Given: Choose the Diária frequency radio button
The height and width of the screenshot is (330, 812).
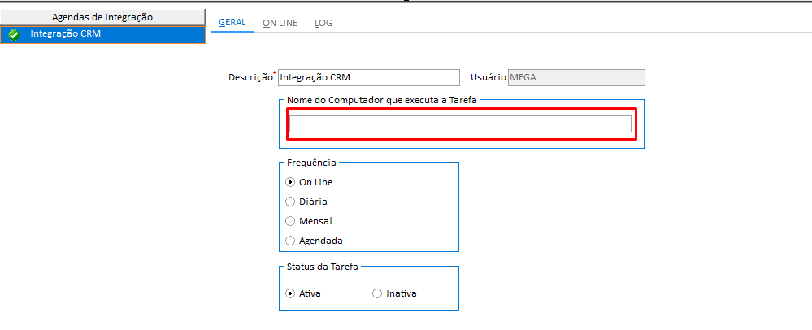Looking at the screenshot, I should point(290,201).
